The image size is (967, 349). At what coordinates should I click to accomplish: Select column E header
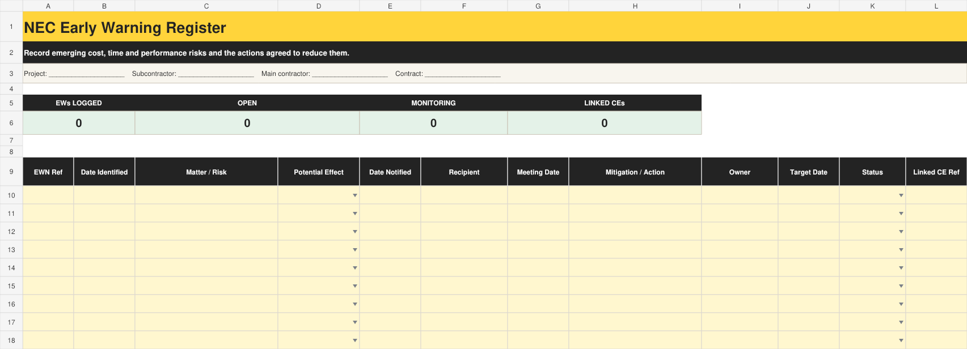390,6
